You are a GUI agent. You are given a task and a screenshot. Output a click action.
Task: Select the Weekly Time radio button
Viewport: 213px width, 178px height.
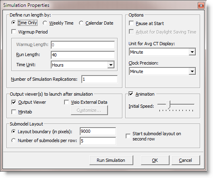tap(45, 23)
